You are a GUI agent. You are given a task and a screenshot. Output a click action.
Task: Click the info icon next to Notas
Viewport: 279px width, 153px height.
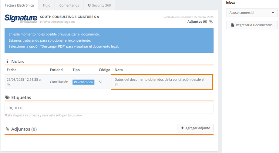coord(7,62)
